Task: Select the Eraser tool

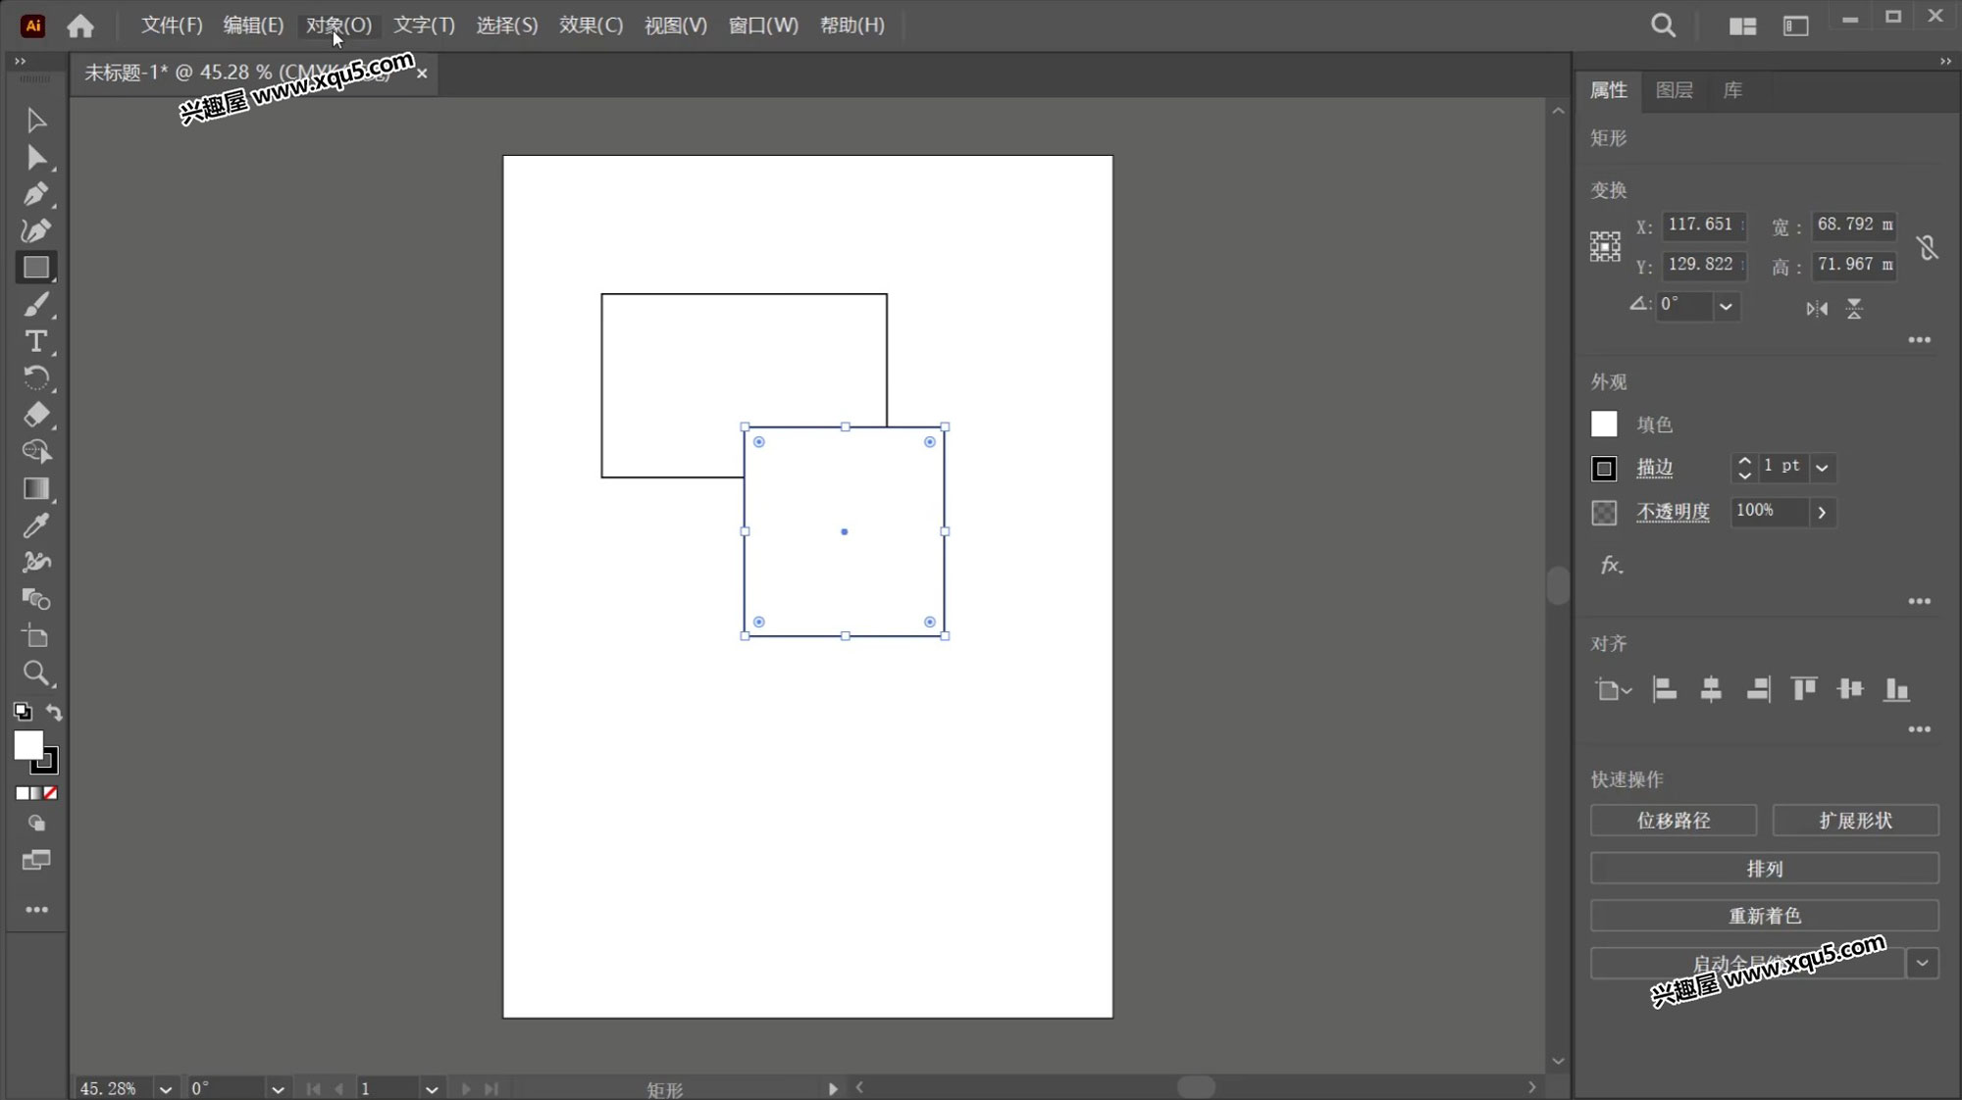Action: [36, 415]
